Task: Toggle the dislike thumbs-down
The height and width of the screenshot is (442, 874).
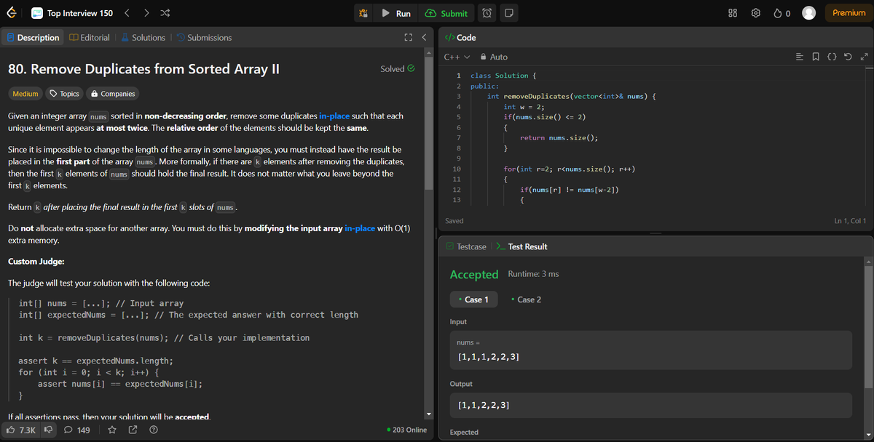Action: pos(47,430)
